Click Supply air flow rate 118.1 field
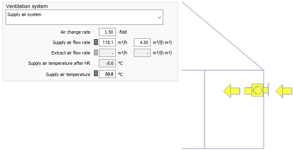 pos(107,42)
